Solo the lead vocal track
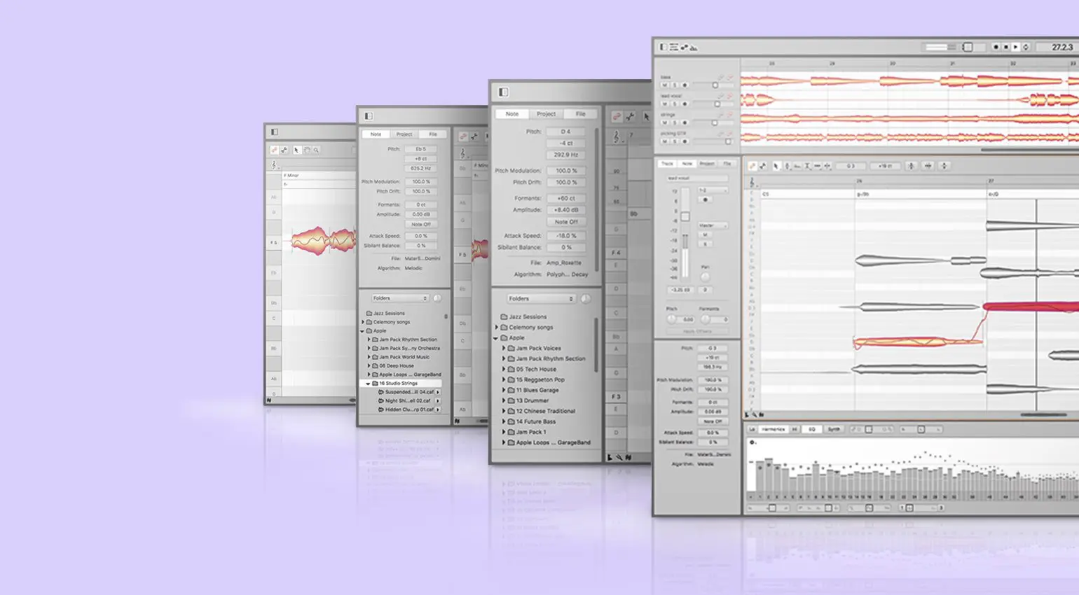This screenshot has width=1079, height=595. tap(675, 104)
